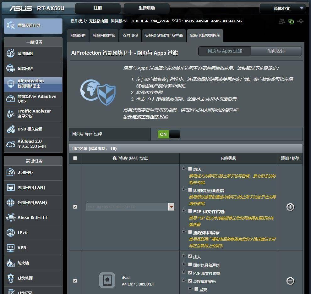Uncheck 流媒体和娱乐 for the iPad
This screenshot has width=311, height=294.
click(x=190, y=281)
